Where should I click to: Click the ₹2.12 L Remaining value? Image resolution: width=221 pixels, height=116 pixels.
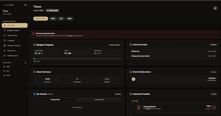[x=98, y=53]
